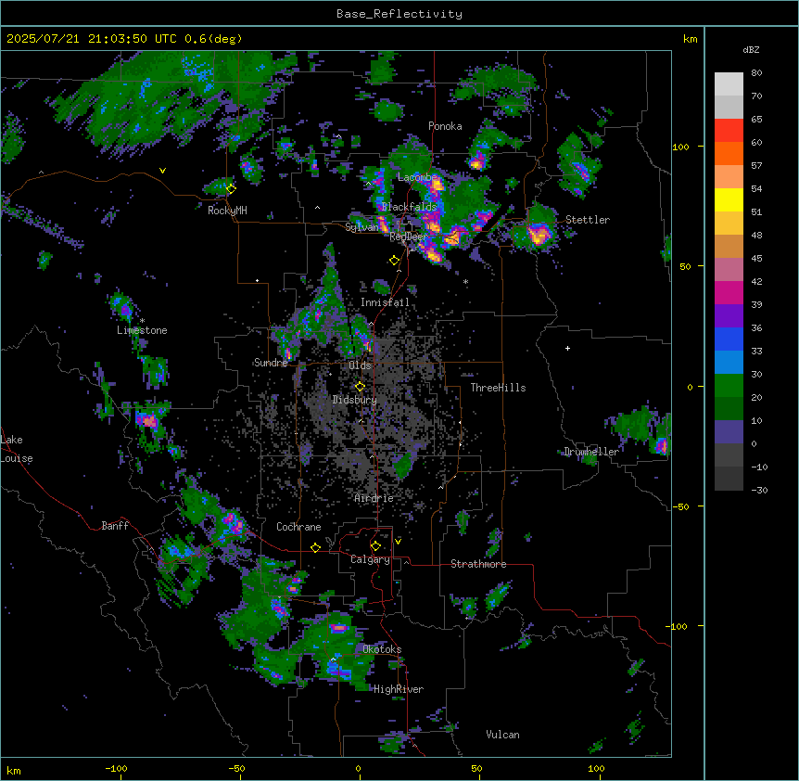Click the 50 tick on the right axis
Image resolution: width=799 pixels, height=781 pixels.
tap(685, 266)
